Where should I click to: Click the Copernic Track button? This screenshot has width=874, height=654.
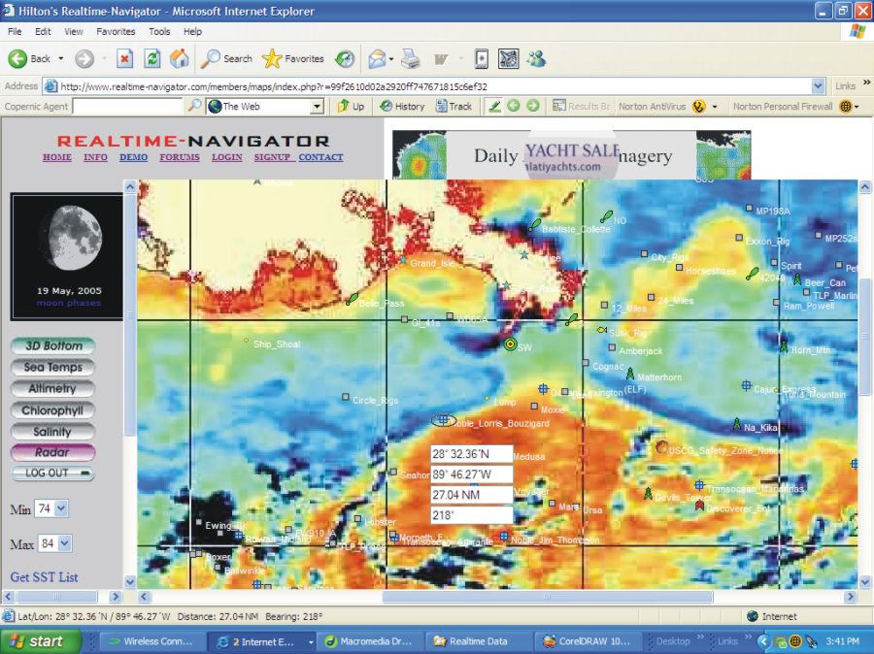click(x=454, y=106)
